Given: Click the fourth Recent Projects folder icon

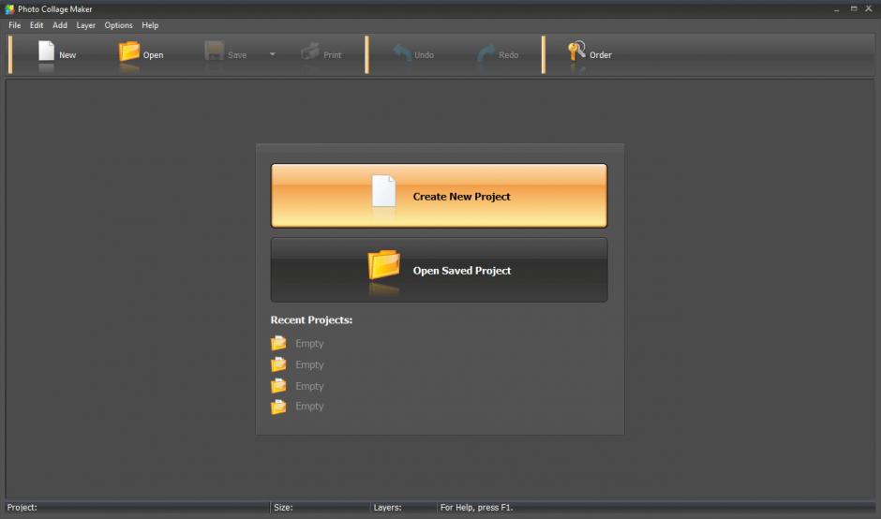Looking at the screenshot, I should pos(278,406).
